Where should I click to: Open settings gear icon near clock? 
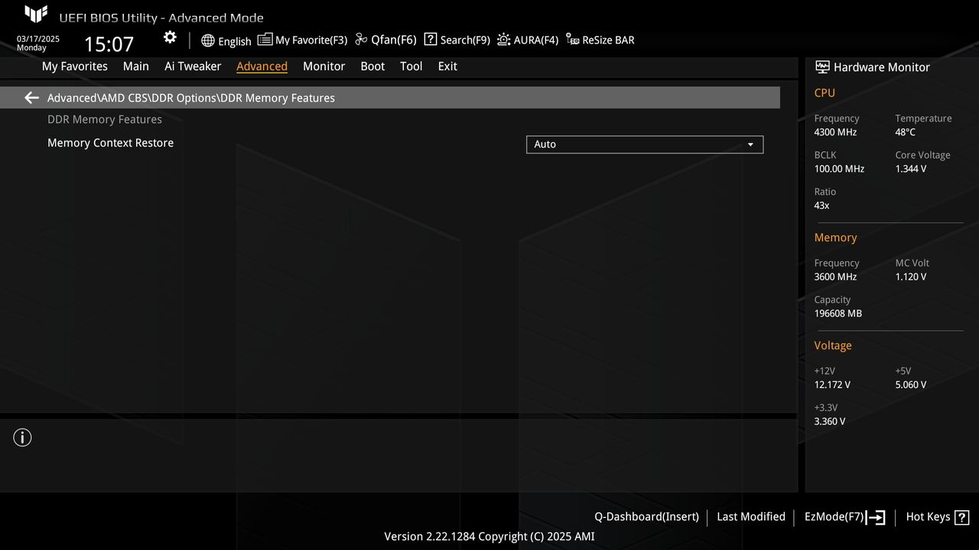click(x=170, y=37)
